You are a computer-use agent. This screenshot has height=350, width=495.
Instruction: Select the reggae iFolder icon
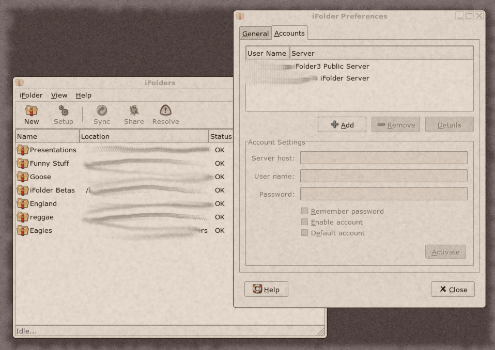(23, 217)
